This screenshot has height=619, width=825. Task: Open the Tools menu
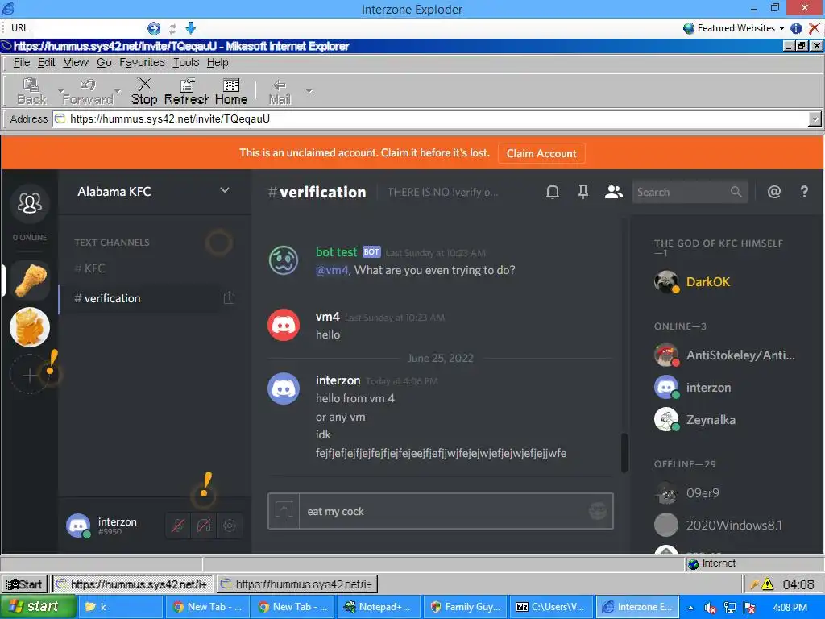click(x=186, y=63)
